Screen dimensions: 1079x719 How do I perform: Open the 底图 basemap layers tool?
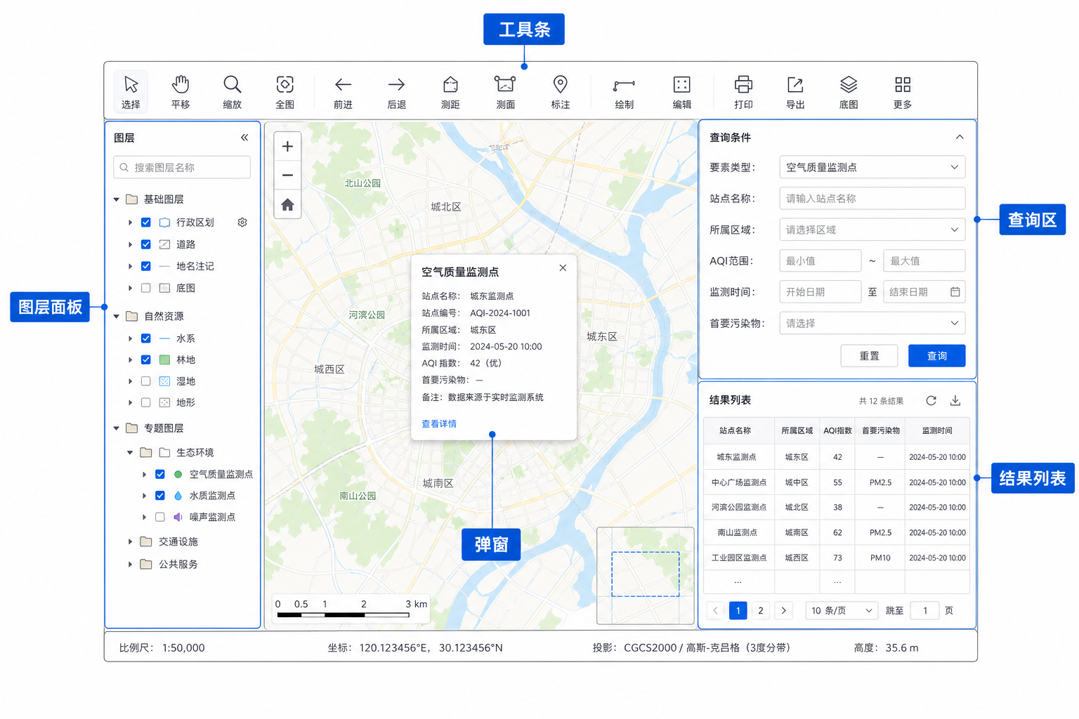[x=849, y=91]
